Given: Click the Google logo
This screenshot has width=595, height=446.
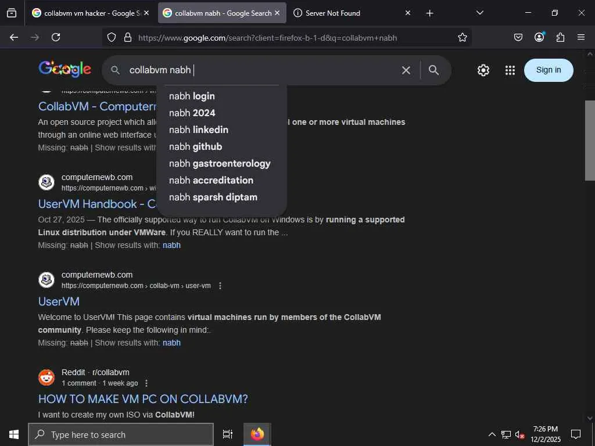Looking at the screenshot, I should point(65,69).
